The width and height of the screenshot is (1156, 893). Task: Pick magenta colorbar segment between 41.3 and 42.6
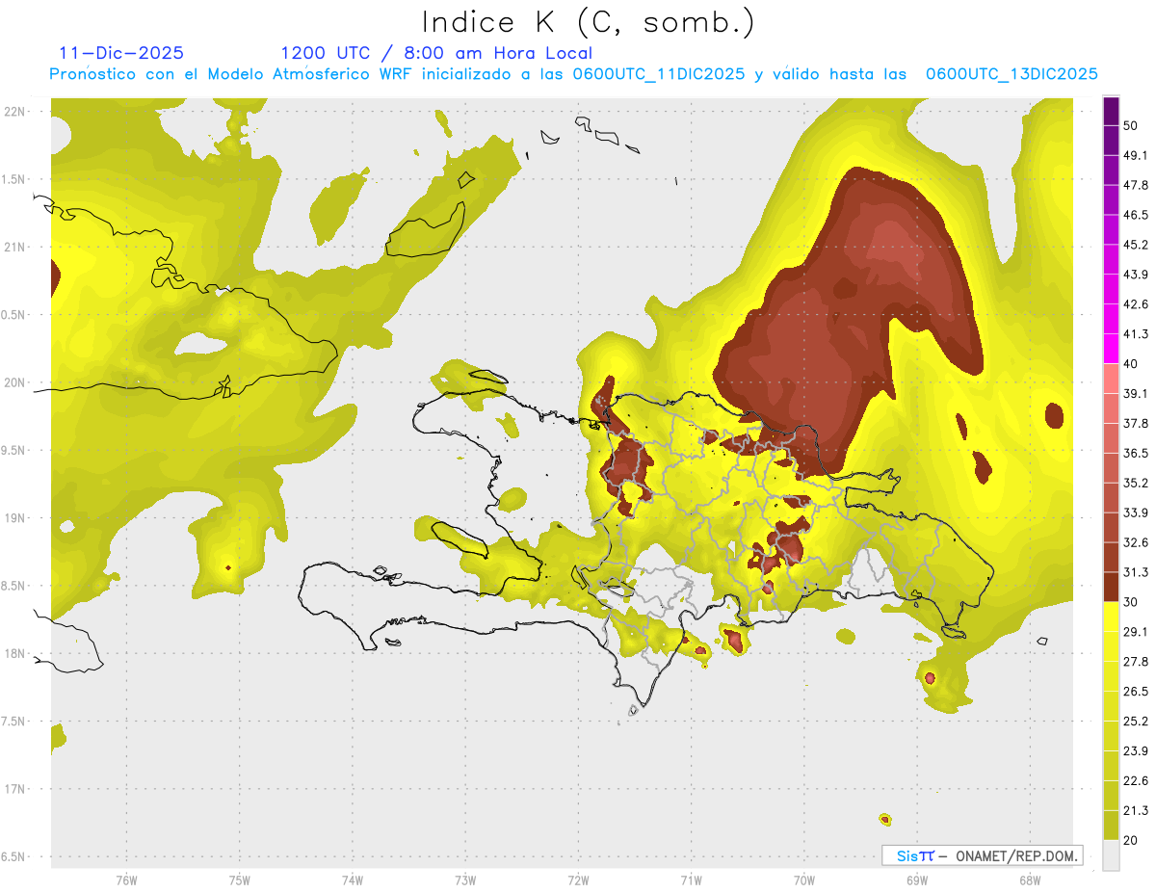point(1111,320)
